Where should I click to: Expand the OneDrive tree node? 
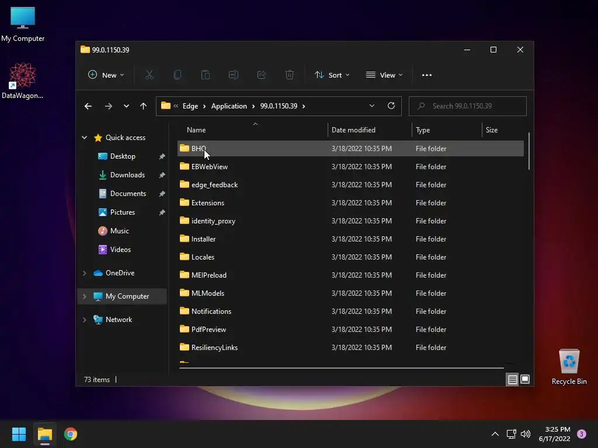click(x=84, y=273)
